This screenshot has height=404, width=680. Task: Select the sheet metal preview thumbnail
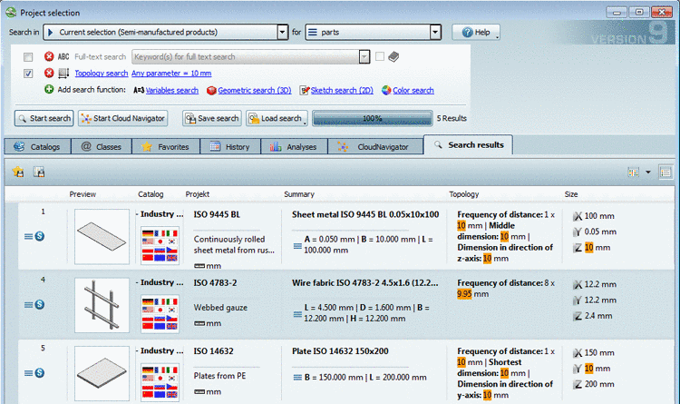102,237
